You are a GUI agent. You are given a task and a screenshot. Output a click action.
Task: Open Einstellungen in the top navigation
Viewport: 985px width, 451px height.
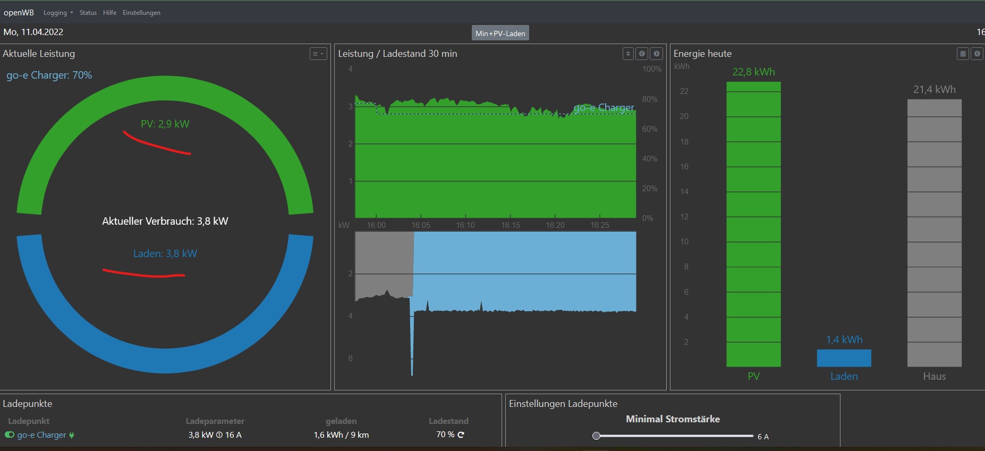click(x=141, y=13)
